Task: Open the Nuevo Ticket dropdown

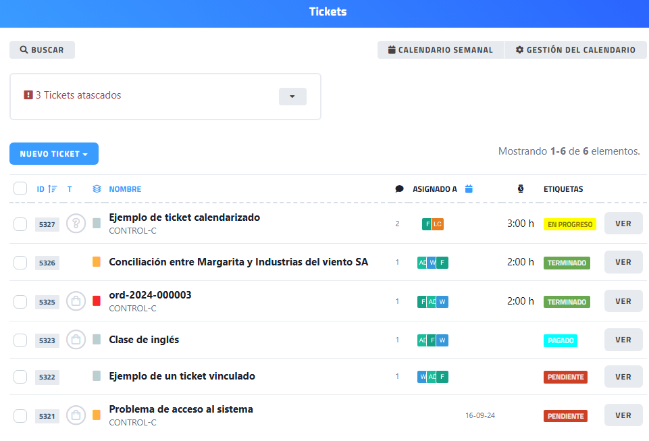Action: (54, 154)
